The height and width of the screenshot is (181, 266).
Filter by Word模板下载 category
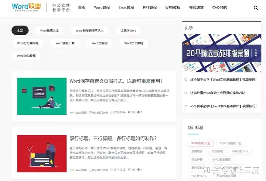click(65, 43)
